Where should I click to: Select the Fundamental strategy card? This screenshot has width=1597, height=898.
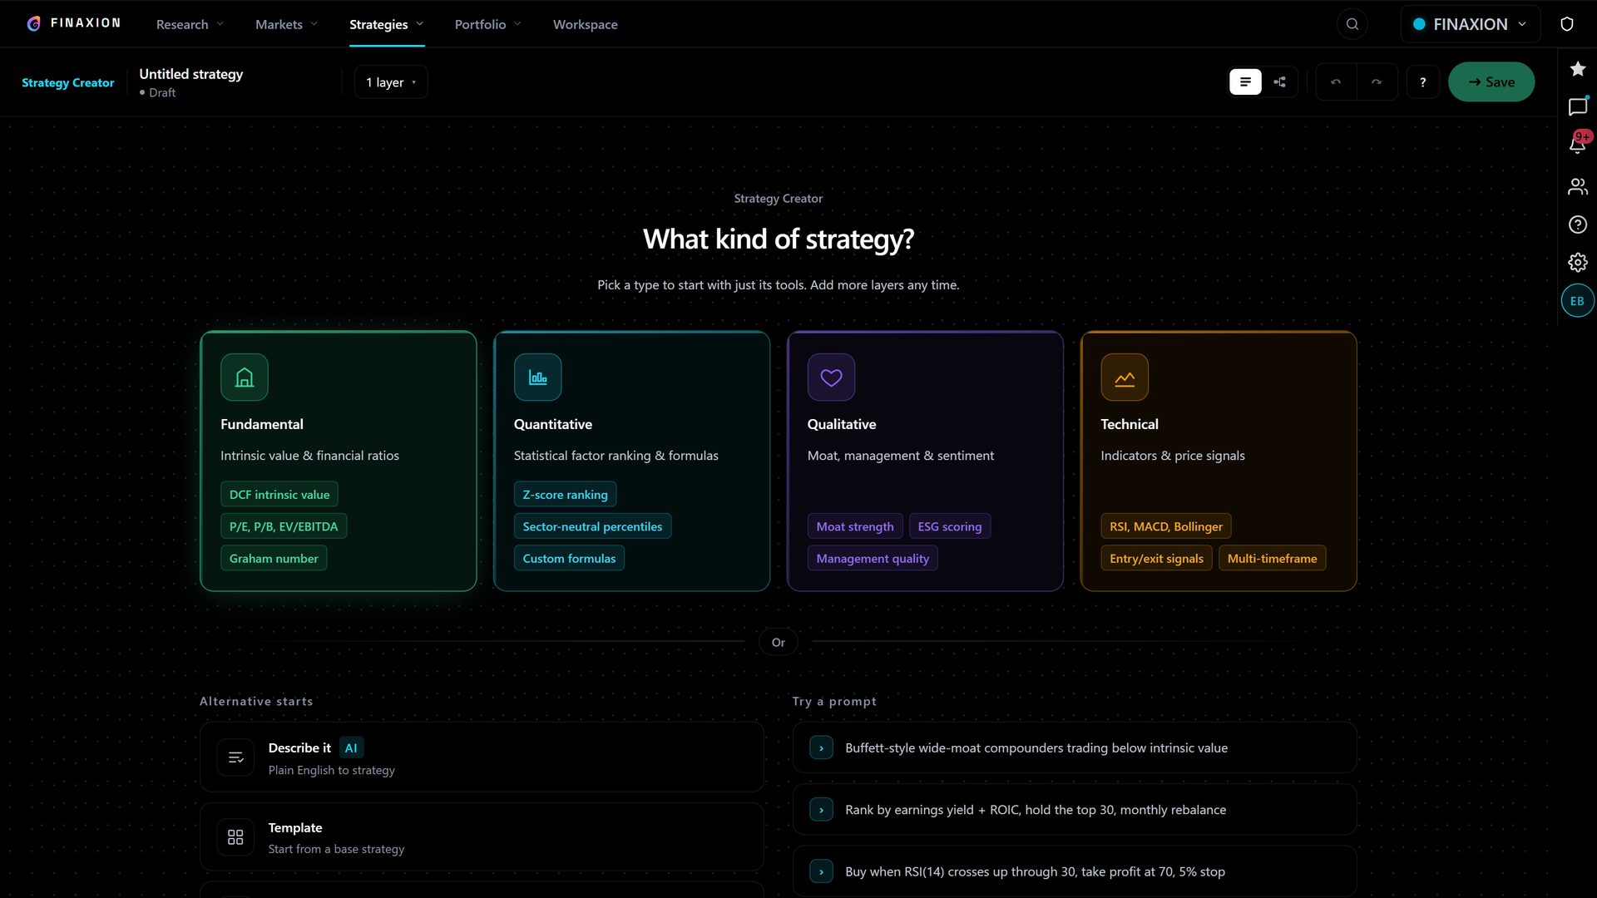[x=339, y=461]
